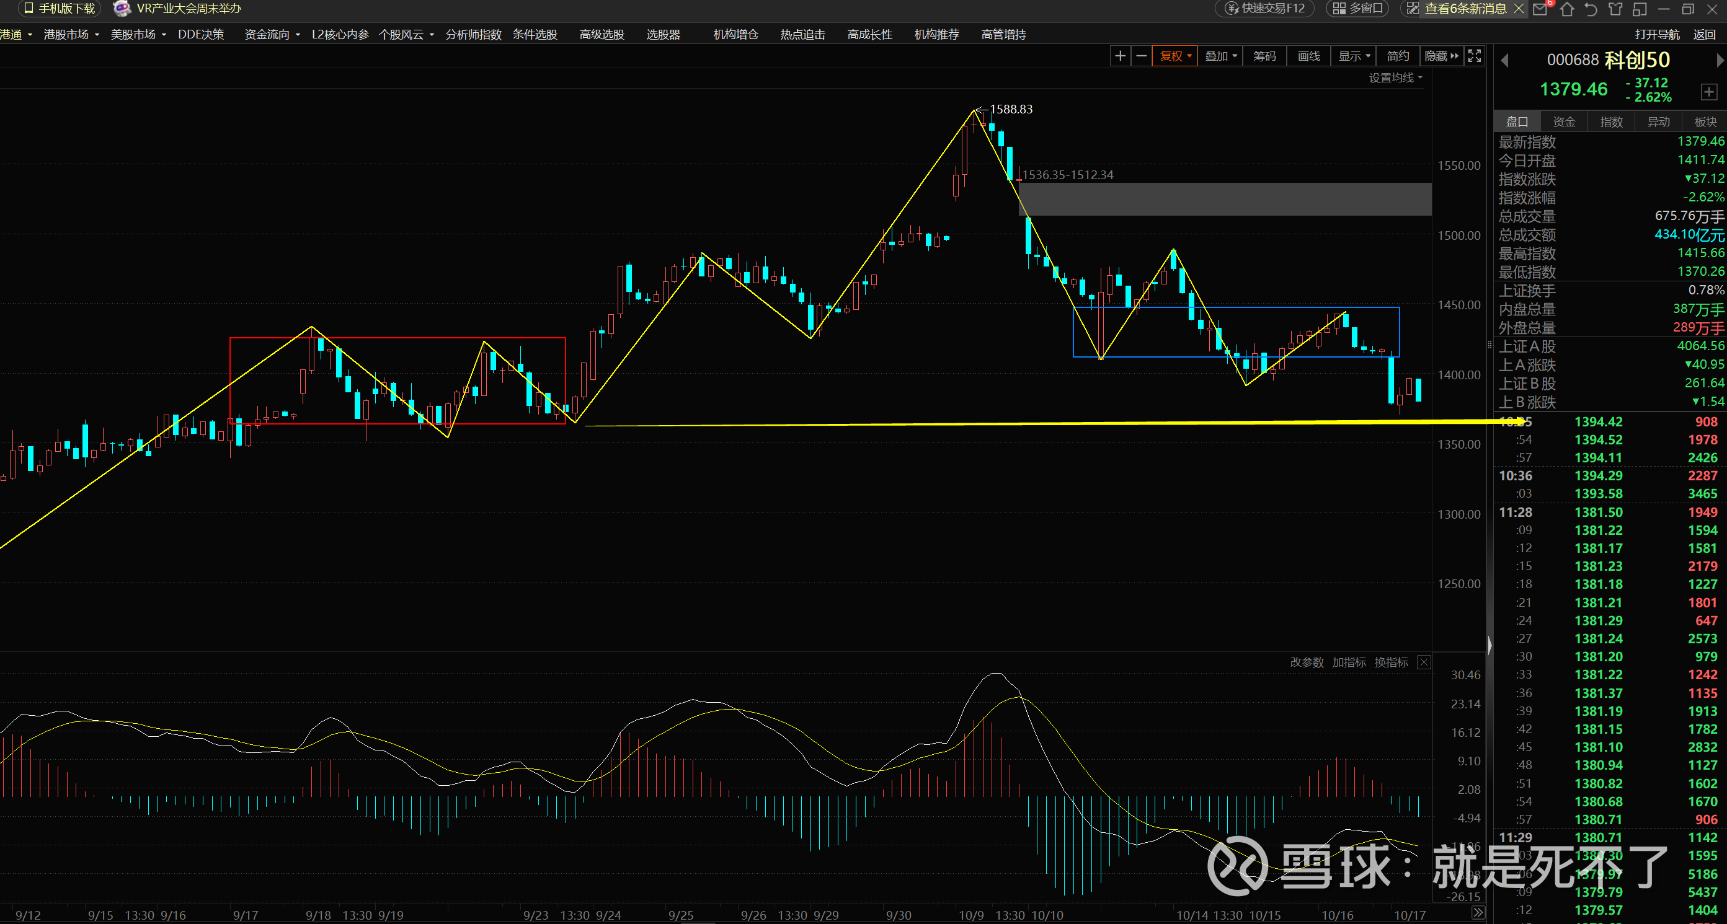The width and height of the screenshot is (1727, 924).
Task: Go to home page icon
Action: pyautogui.click(x=1567, y=9)
